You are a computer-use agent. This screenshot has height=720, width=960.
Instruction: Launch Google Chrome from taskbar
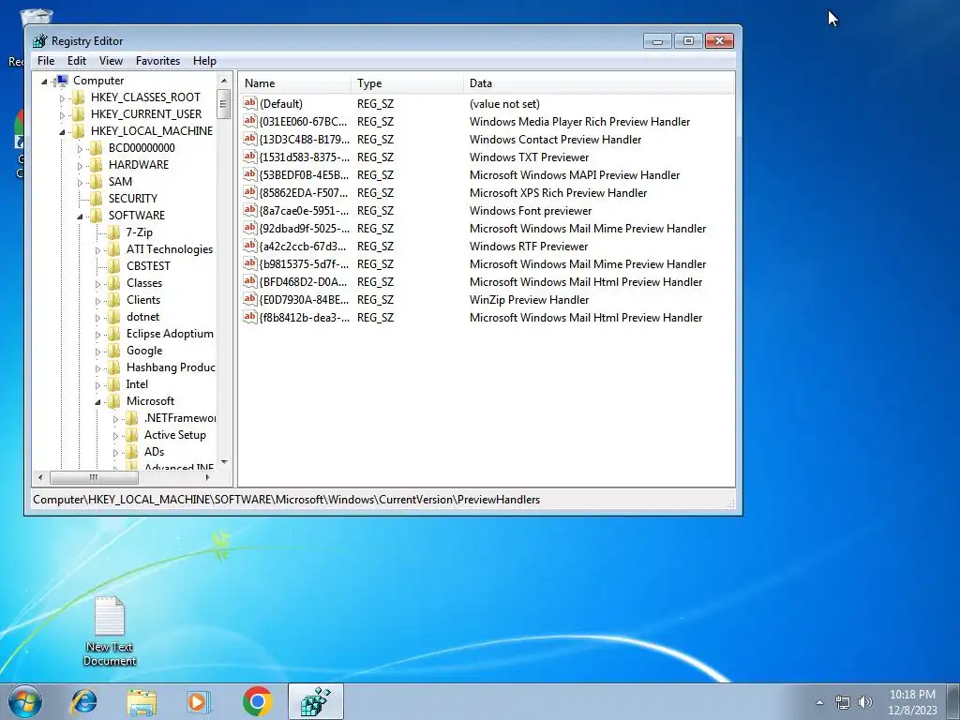[x=257, y=701]
